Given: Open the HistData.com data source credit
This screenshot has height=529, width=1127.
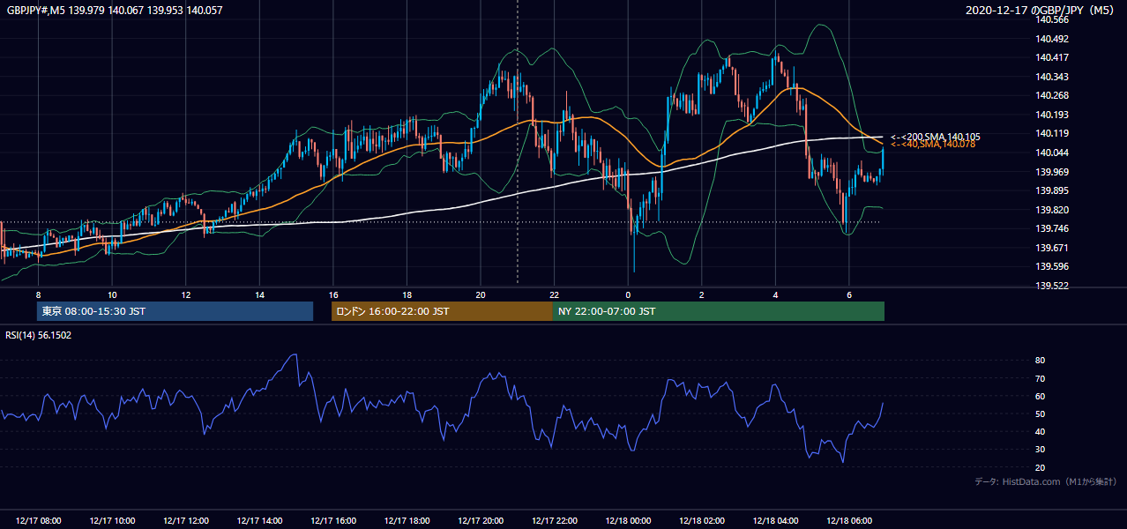Looking at the screenshot, I should 1046,481.
